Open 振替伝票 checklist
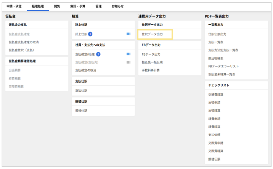273x169 pixels. pos(214,159)
